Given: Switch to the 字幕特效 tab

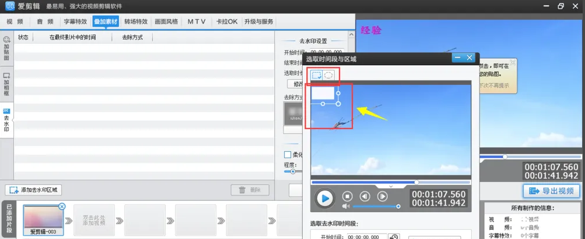Looking at the screenshot, I should [x=75, y=22].
